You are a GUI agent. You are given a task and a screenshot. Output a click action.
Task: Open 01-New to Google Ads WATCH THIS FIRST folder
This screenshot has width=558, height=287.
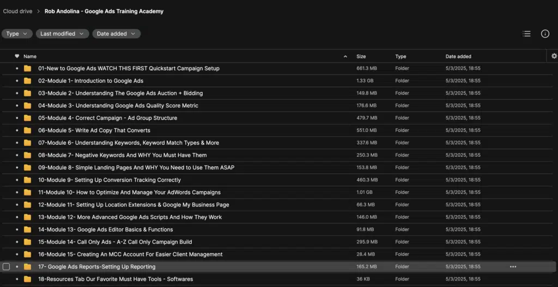[x=129, y=69]
